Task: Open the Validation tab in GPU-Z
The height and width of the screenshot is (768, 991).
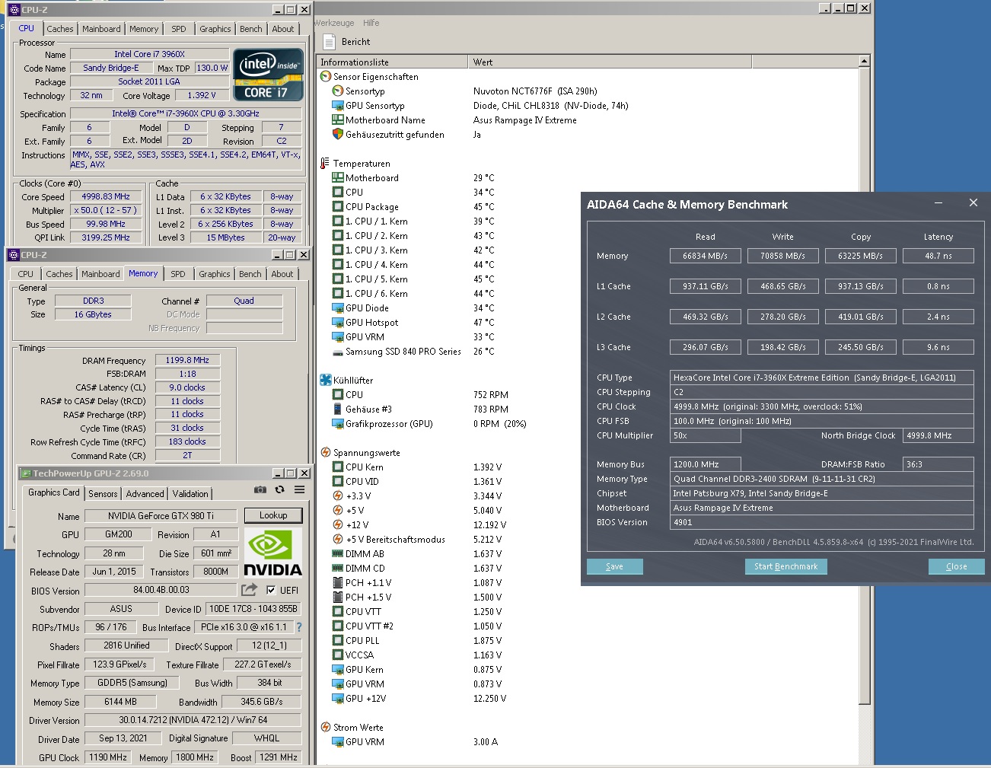Action: click(190, 494)
